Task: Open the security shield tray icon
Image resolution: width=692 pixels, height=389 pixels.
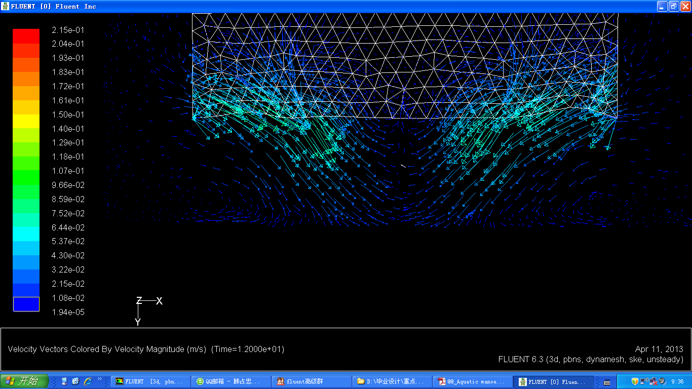Action: pyautogui.click(x=635, y=381)
